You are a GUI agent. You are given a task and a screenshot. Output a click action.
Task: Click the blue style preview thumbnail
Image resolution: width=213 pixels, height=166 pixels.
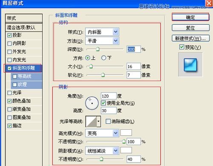[x=190, y=64]
